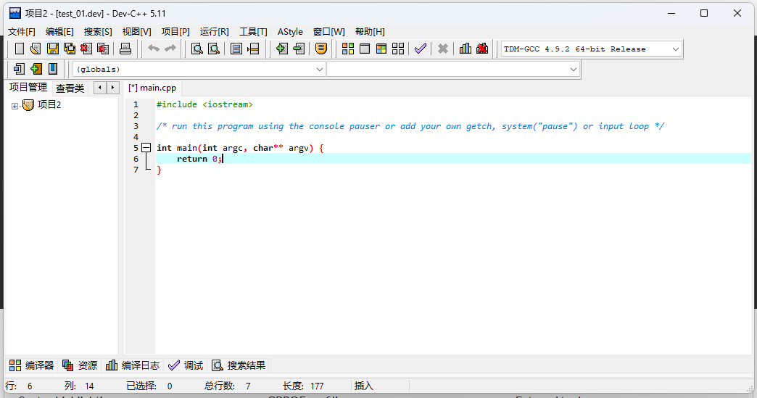Open the profile analysis chart icon

click(x=466, y=49)
